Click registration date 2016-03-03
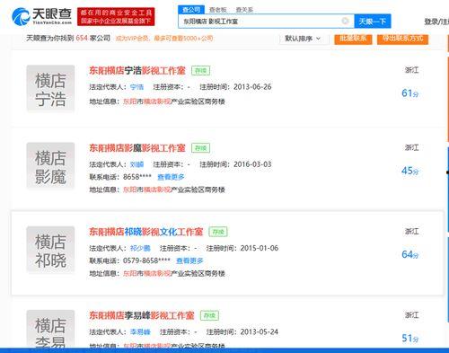Viewport: 449px width, 353px height. (252, 164)
